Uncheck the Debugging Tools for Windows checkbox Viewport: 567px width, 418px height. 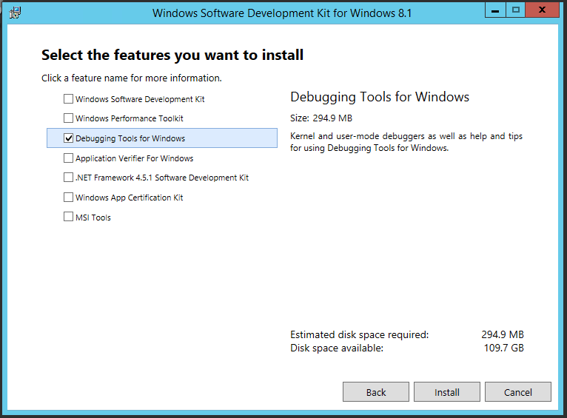pos(68,138)
